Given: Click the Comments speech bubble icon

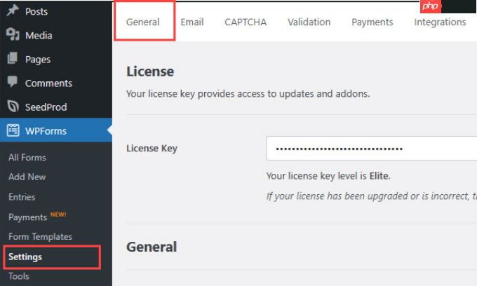Looking at the screenshot, I should tap(13, 82).
